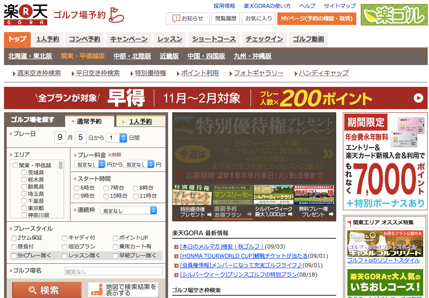
Task: Open 楽天GORAの使い方 link
Action: click(267, 6)
